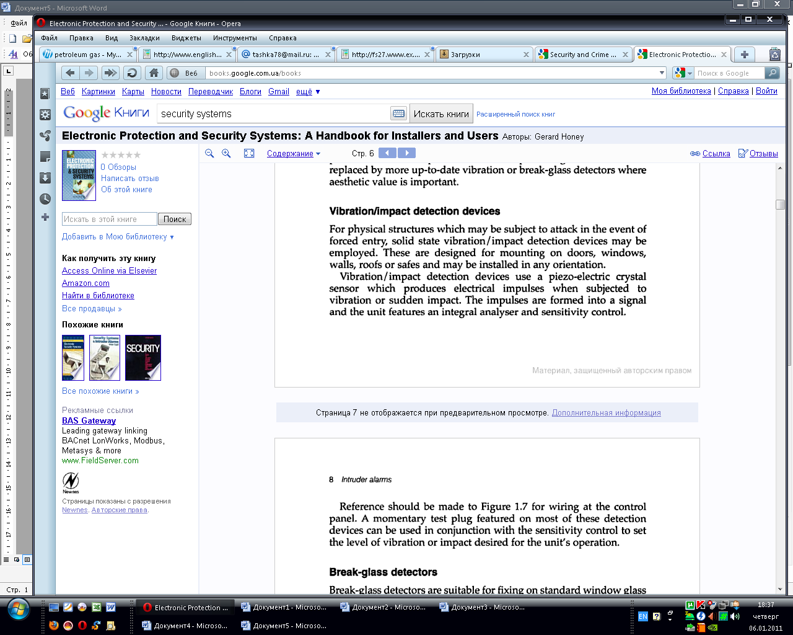Switch to the Загрузки tab
Image resolution: width=793 pixels, height=635 pixels.
click(484, 55)
